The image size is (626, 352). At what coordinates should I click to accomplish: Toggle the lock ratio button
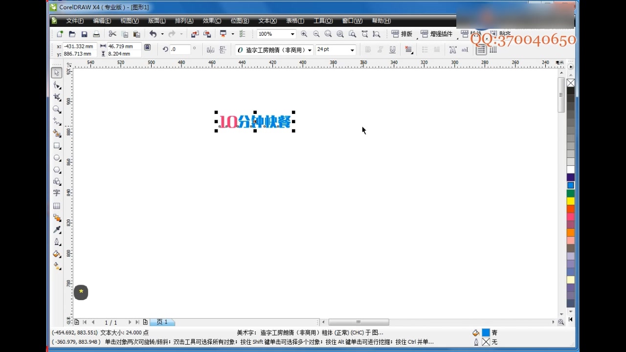147,48
